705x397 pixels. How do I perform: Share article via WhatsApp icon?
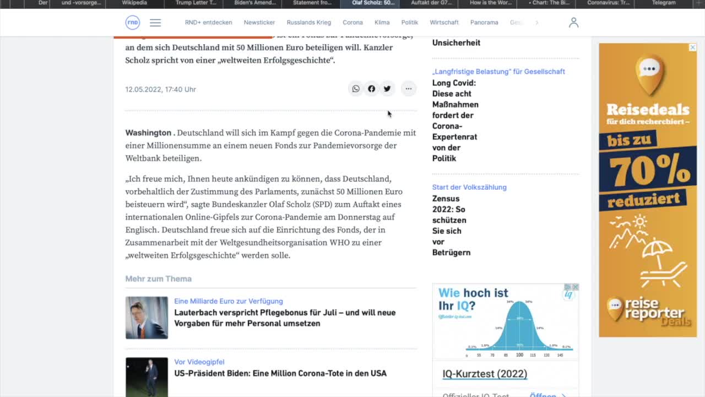click(x=356, y=89)
